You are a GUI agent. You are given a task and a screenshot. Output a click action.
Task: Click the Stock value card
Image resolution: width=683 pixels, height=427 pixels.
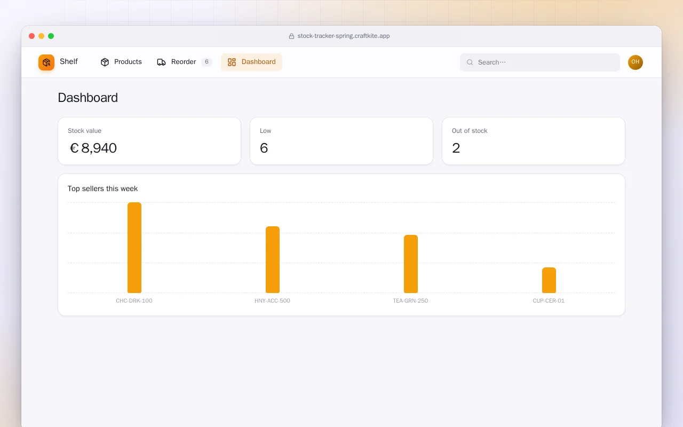tap(149, 141)
